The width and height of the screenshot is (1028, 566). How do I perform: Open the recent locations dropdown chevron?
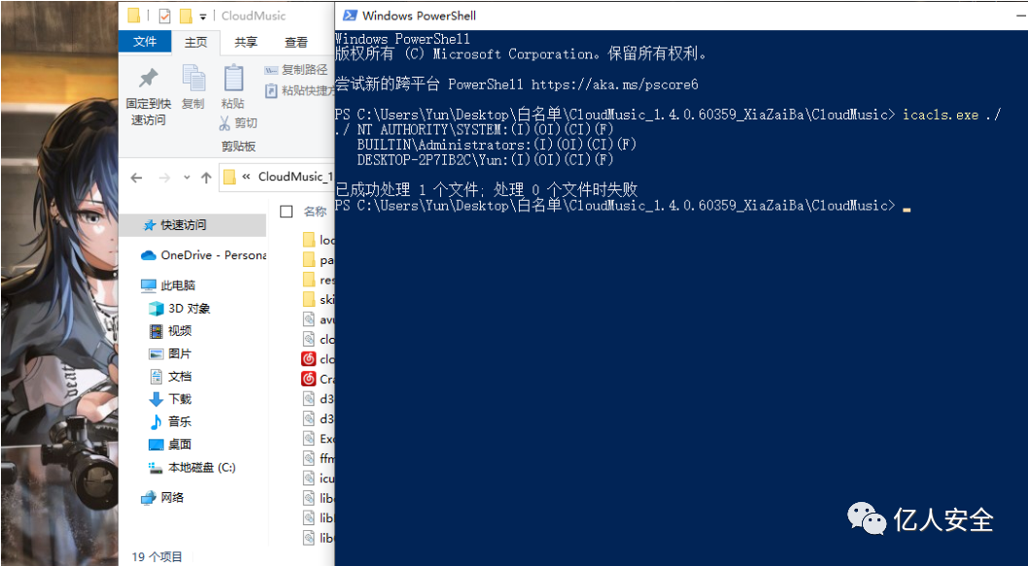(187, 178)
